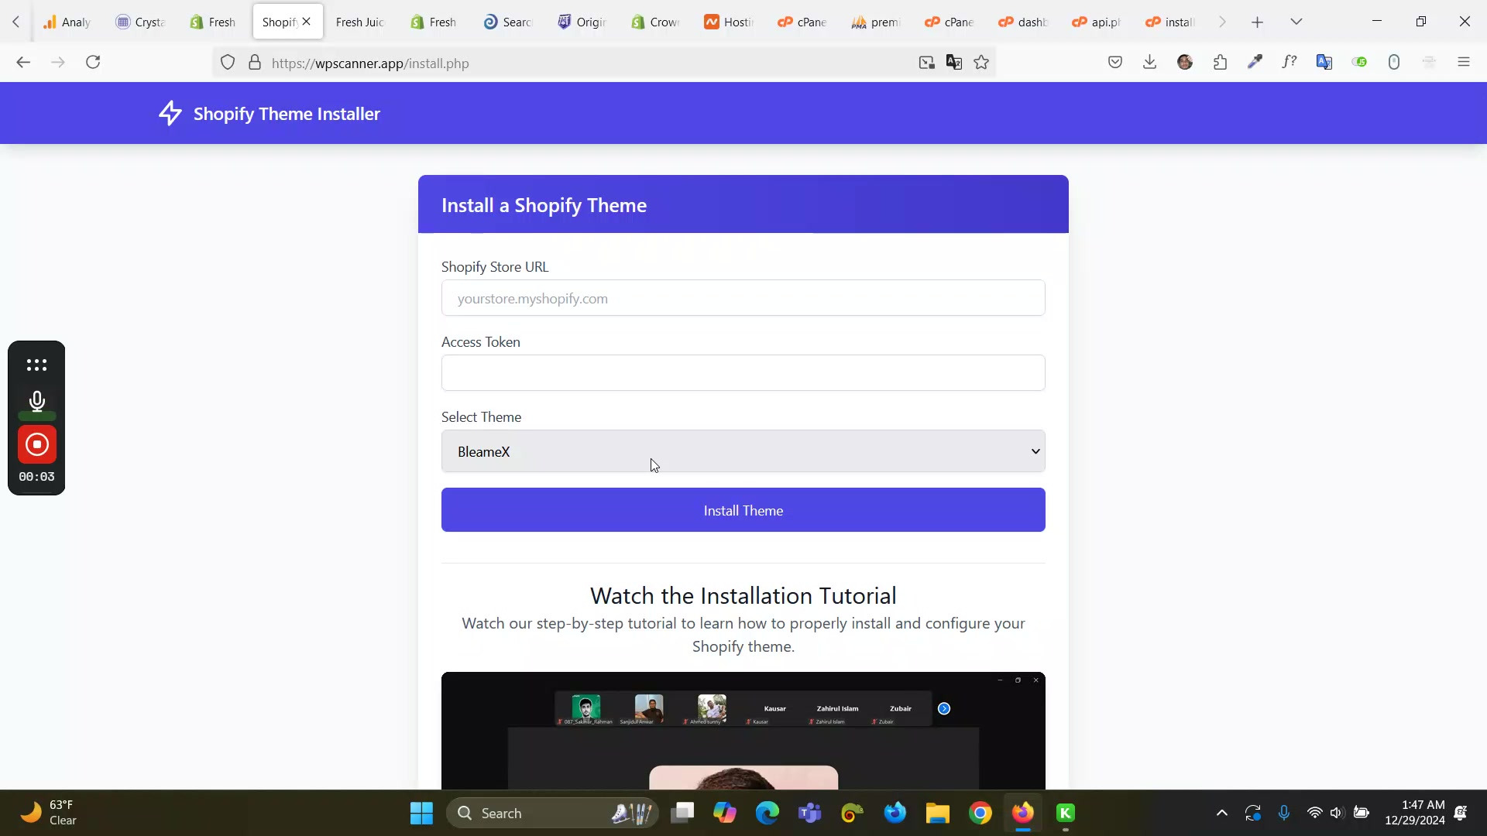Open the recorder options dots menu

(x=36, y=365)
